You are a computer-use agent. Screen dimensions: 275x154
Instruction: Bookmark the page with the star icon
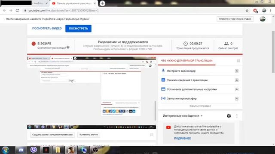pyautogui.click(x=247, y=10)
